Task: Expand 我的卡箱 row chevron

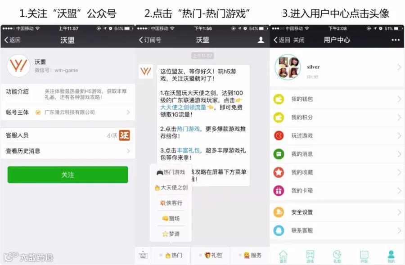Action: 399,191
